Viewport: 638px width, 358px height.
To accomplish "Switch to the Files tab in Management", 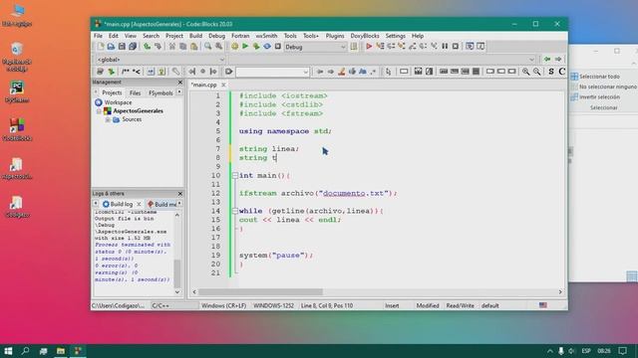I will click(x=136, y=92).
